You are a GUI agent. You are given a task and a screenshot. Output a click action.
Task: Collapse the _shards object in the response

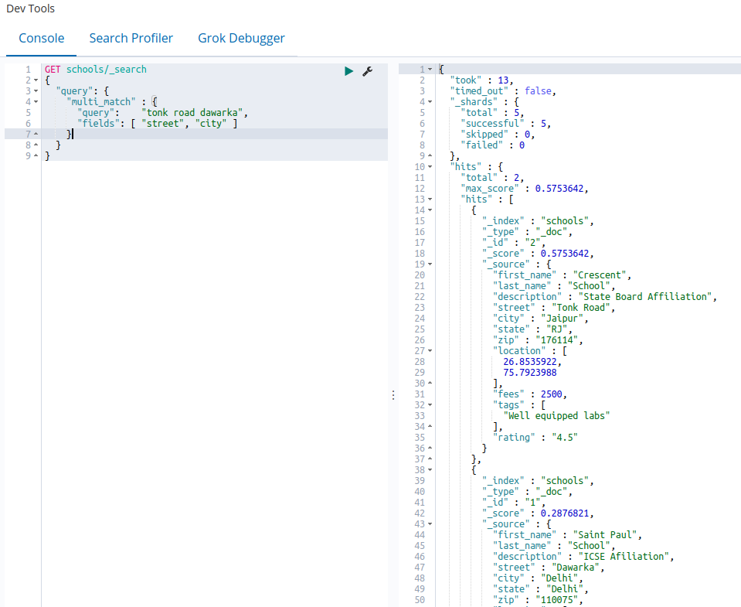430,102
